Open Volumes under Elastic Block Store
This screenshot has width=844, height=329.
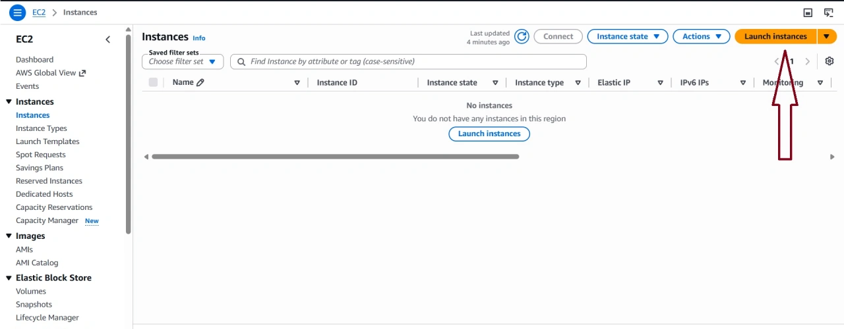coord(31,291)
